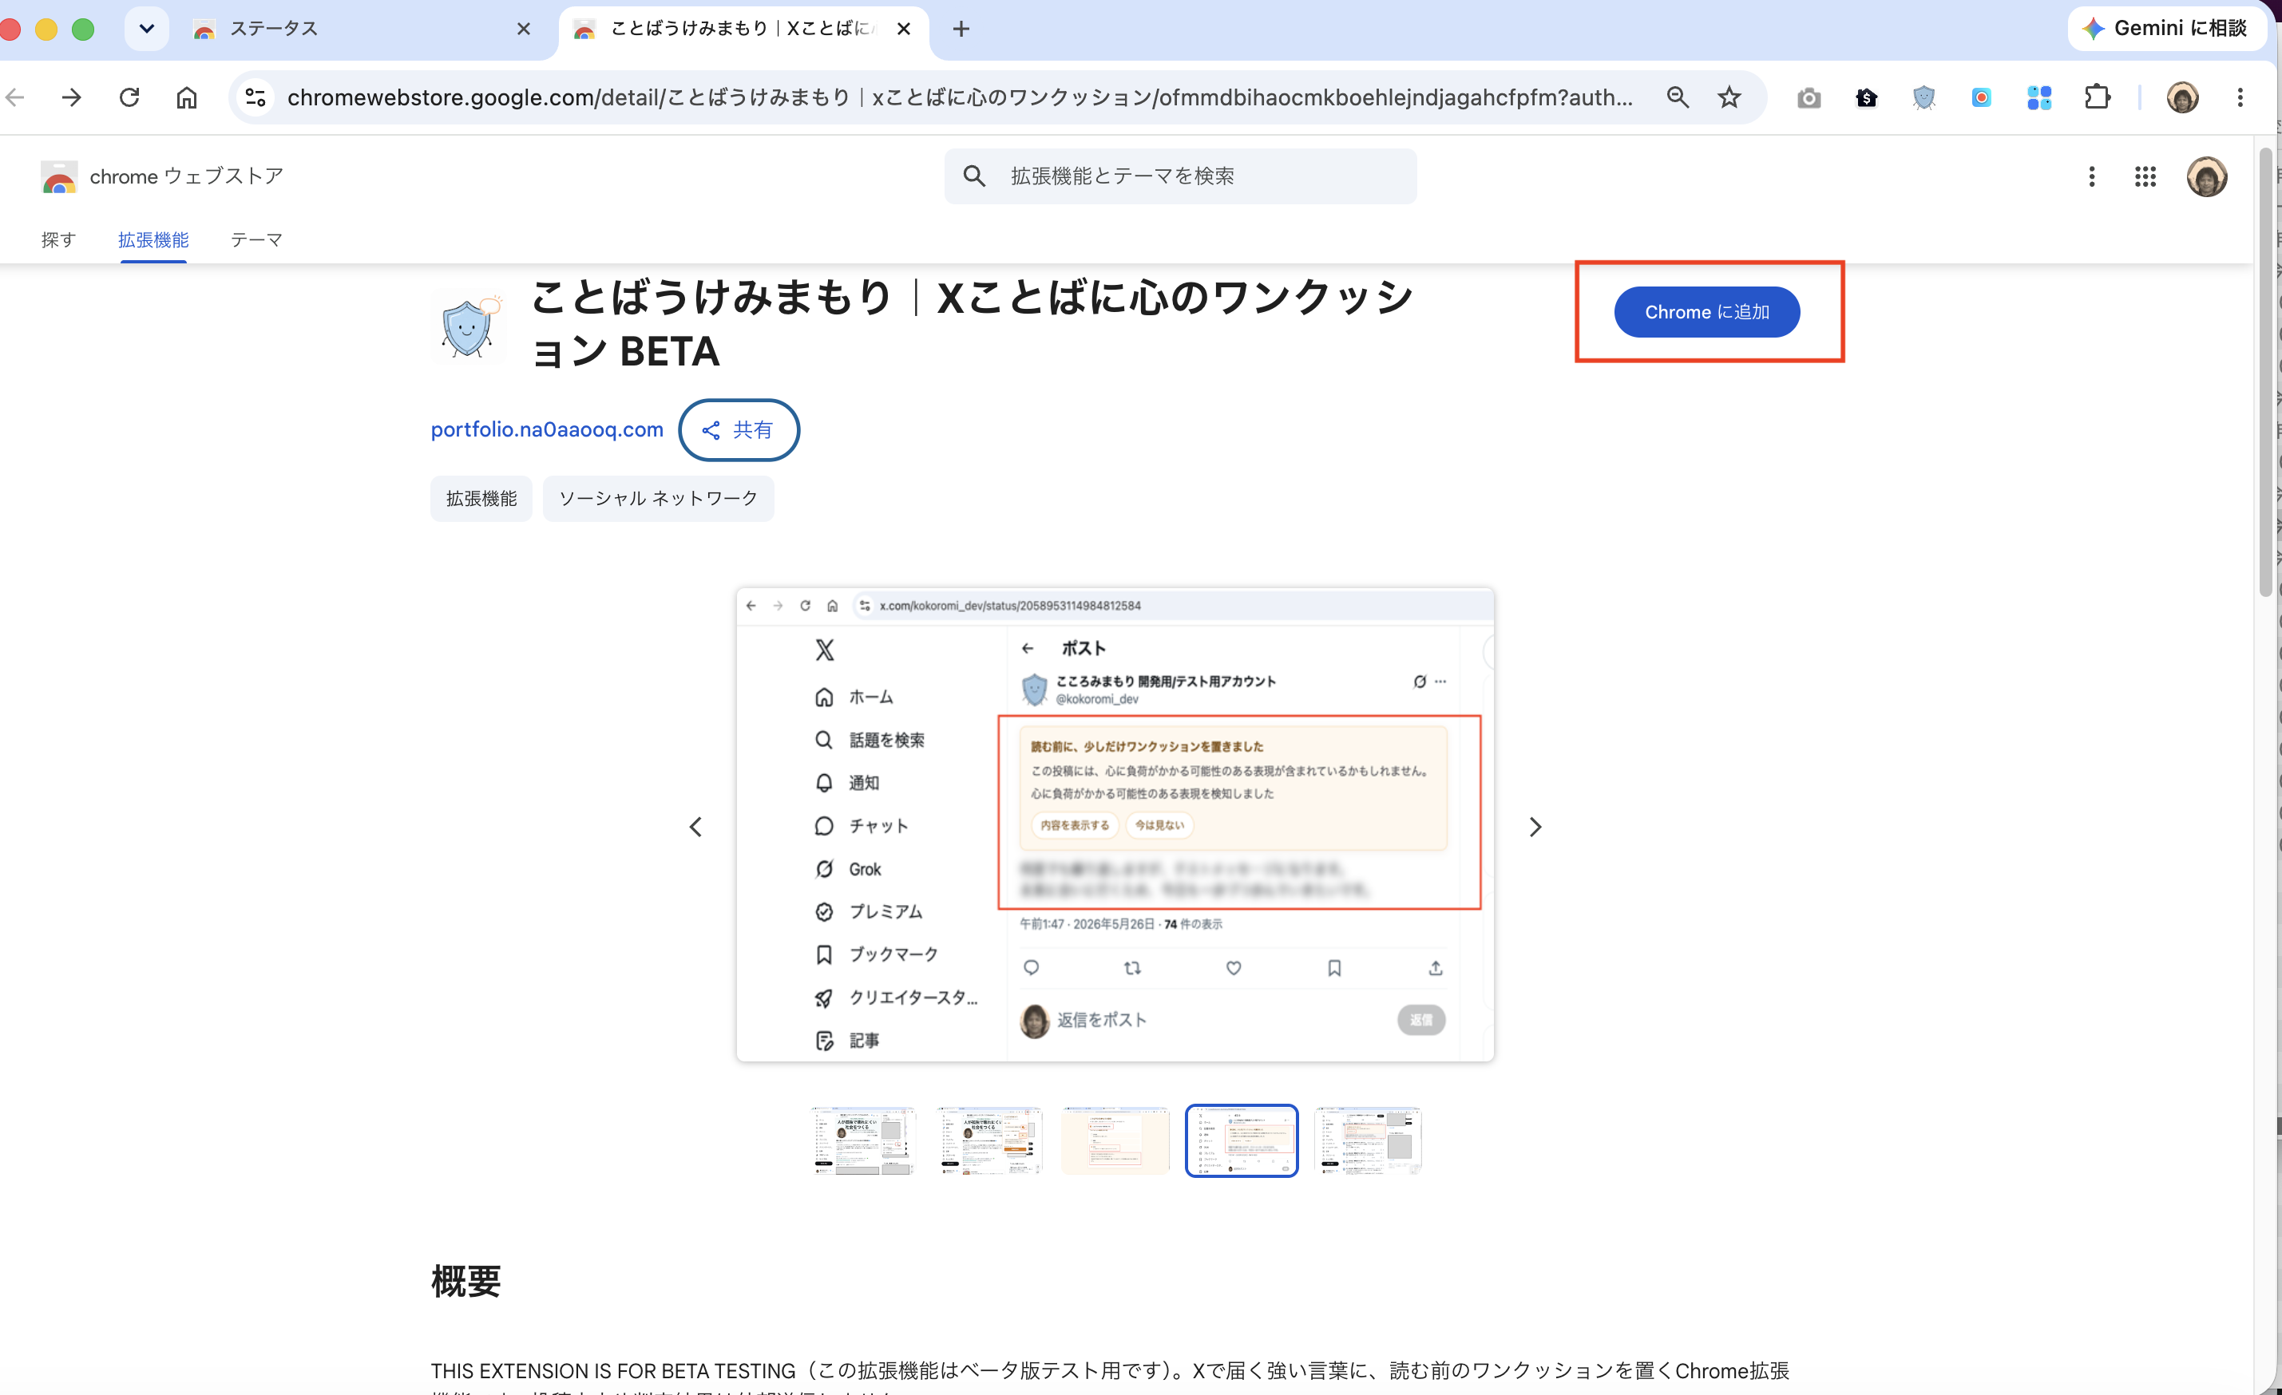This screenshot has height=1395, width=2282.
Task: Open the Chrome profile avatar in toolbar
Action: tap(2182, 97)
